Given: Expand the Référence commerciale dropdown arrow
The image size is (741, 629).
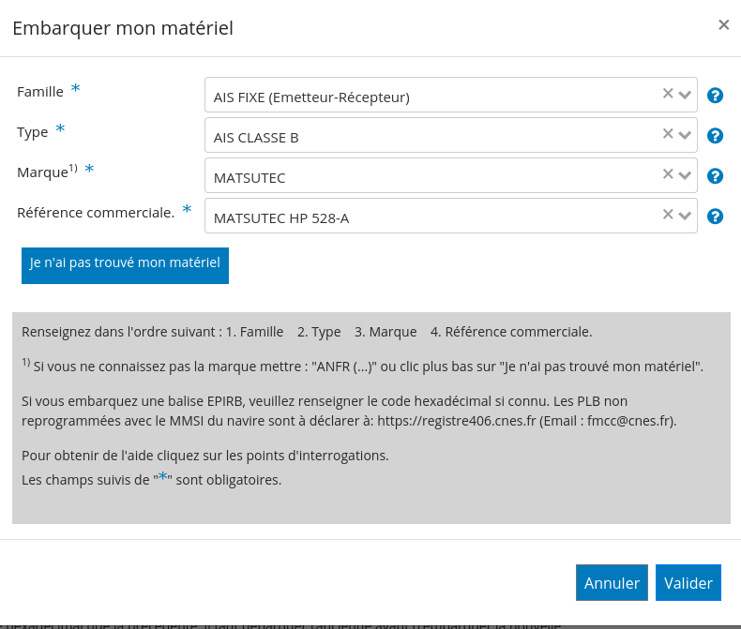Looking at the screenshot, I should (685, 216).
